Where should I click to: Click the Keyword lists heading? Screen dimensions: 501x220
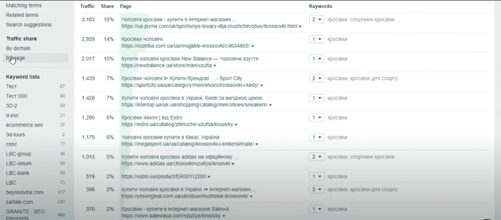coord(23,77)
